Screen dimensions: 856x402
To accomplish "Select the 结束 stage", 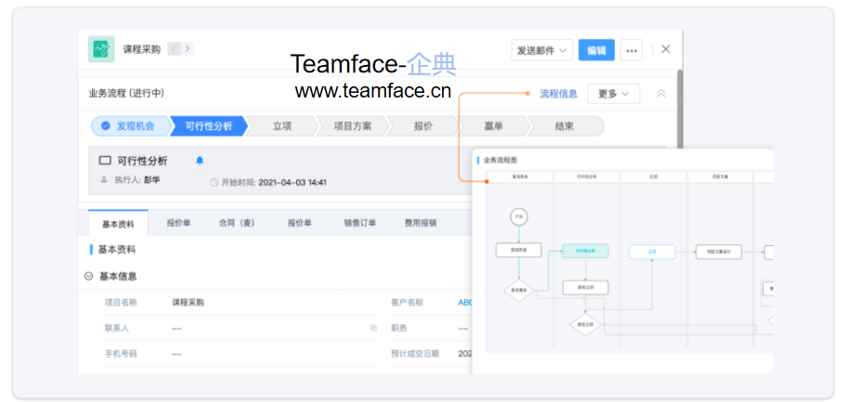I will (565, 126).
